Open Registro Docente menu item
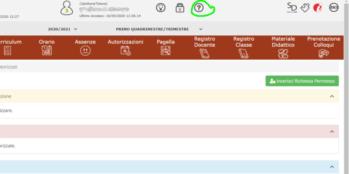Viewport: 349px width, 174px height. (x=204, y=47)
